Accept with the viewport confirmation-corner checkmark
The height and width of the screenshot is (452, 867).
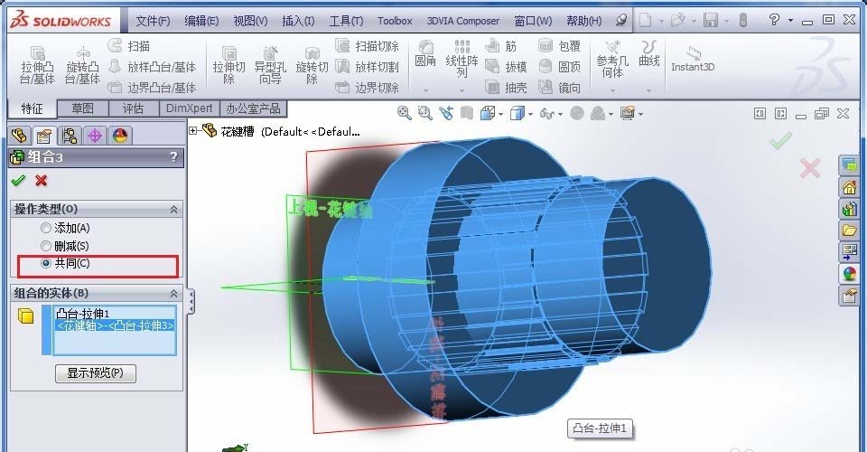780,140
